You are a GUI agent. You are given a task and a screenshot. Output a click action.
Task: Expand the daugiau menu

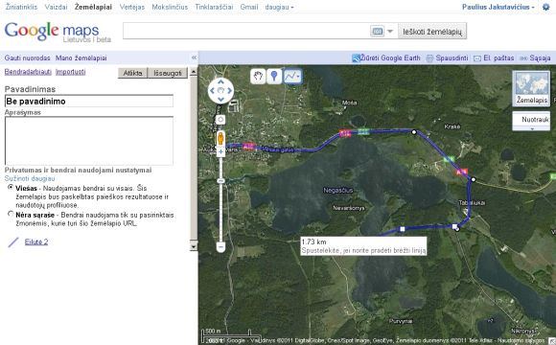coord(279,7)
